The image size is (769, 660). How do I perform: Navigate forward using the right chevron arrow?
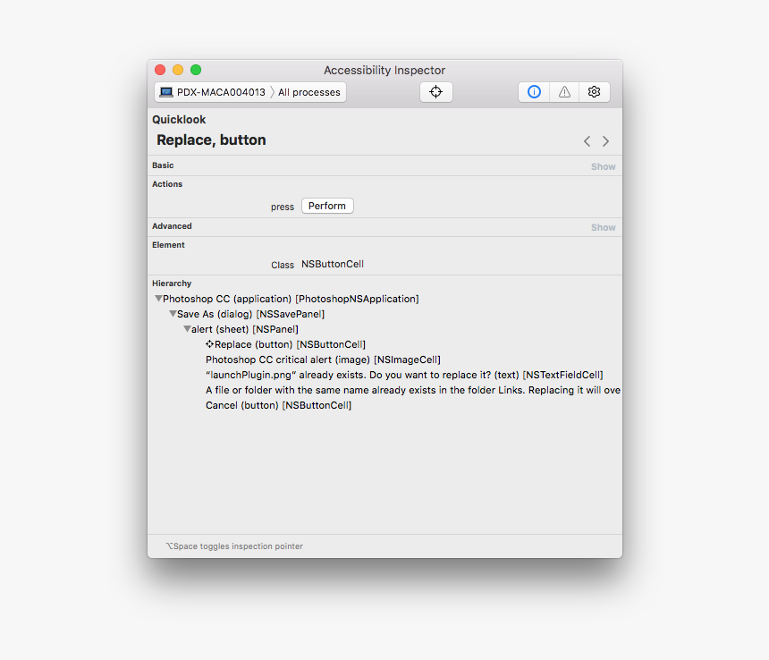(x=605, y=140)
